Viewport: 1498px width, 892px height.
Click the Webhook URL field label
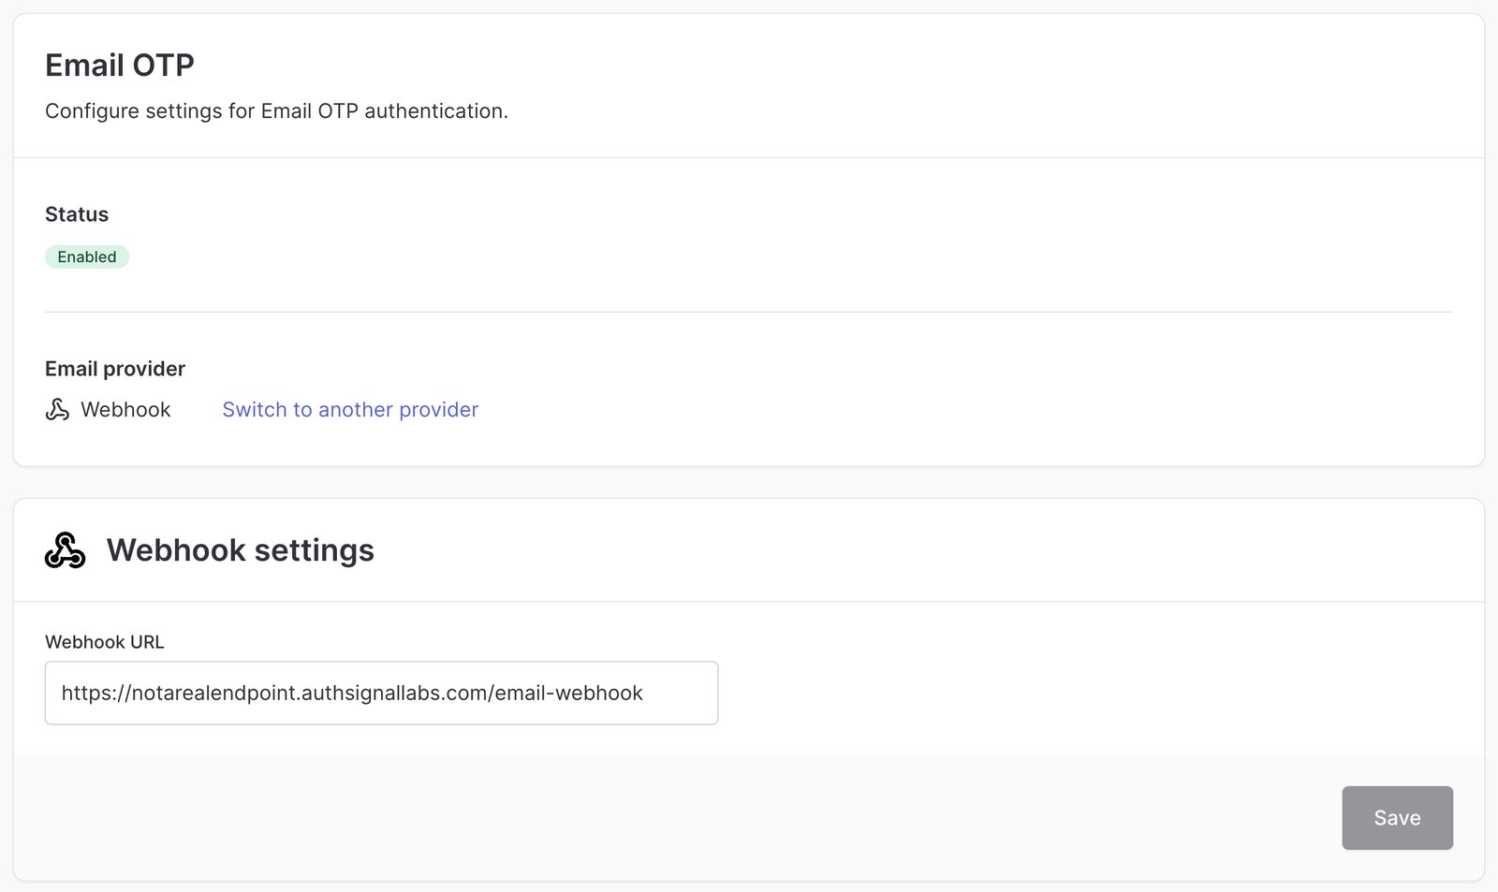[105, 642]
